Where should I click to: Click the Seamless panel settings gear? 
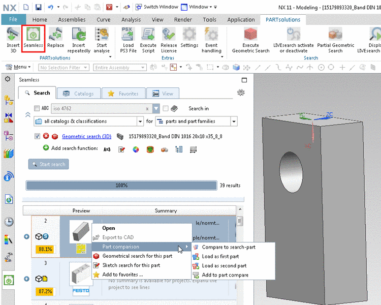241,93
